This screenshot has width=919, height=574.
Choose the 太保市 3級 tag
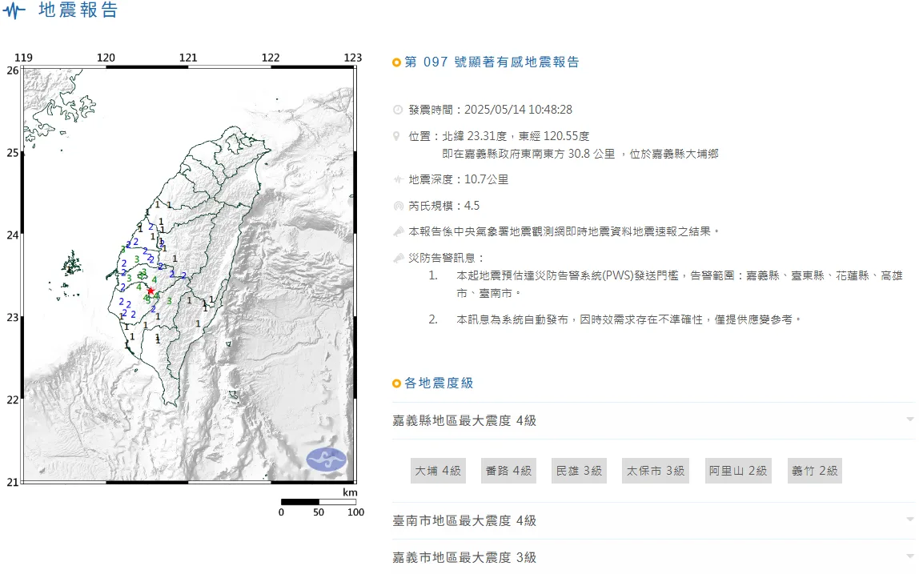coord(656,471)
